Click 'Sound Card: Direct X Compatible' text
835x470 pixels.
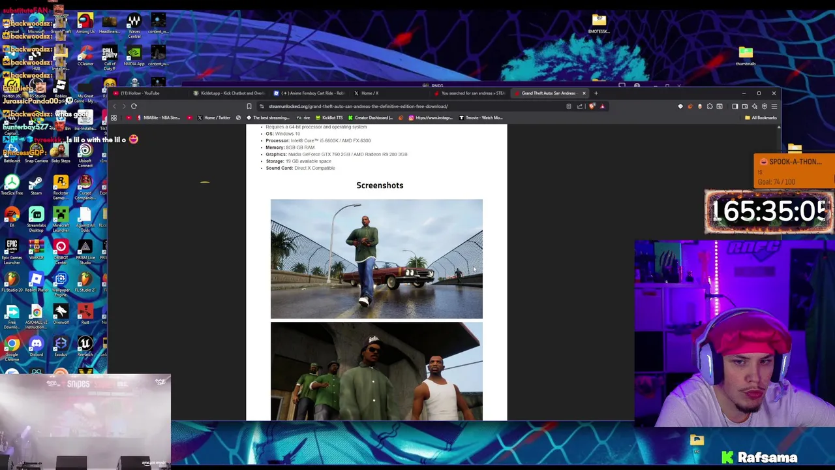(300, 168)
